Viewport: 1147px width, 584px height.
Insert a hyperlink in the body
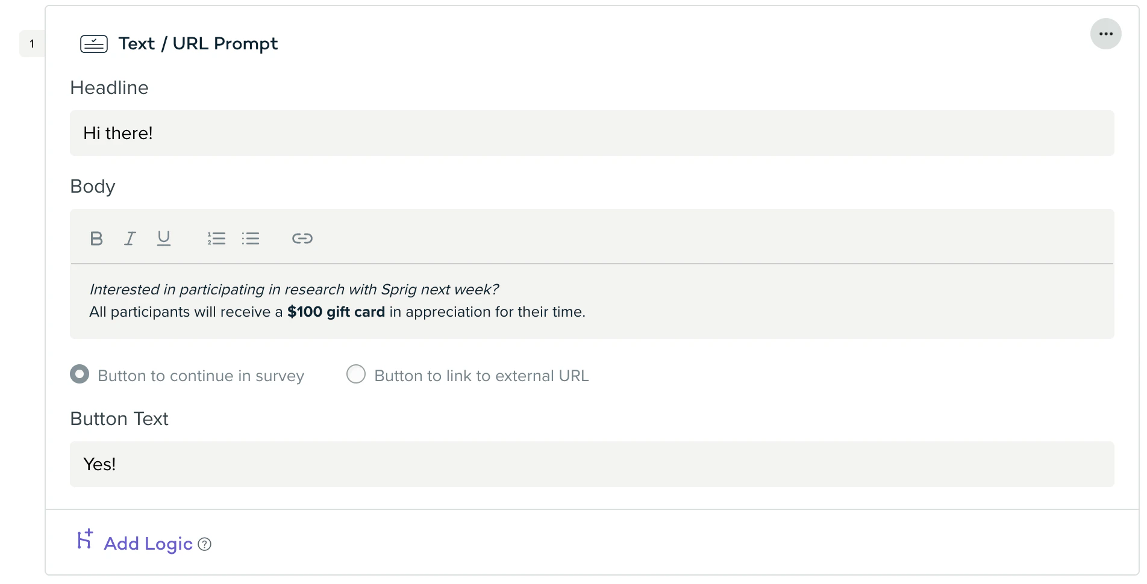[x=302, y=238]
